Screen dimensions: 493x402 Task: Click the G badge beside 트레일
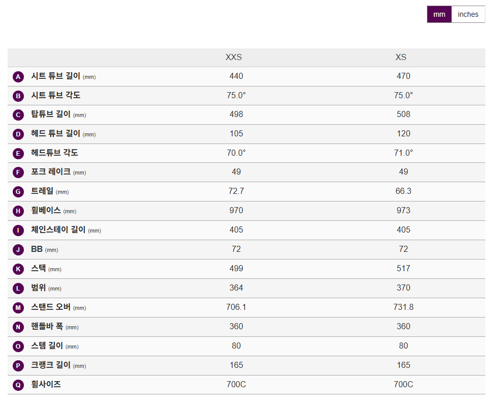pyautogui.click(x=18, y=192)
